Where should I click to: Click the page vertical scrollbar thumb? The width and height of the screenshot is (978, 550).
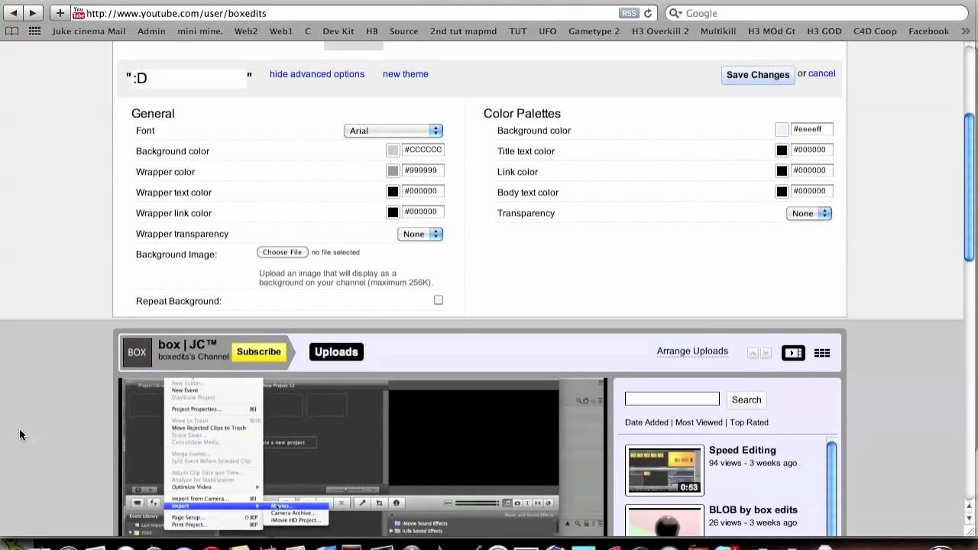click(970, 187)
